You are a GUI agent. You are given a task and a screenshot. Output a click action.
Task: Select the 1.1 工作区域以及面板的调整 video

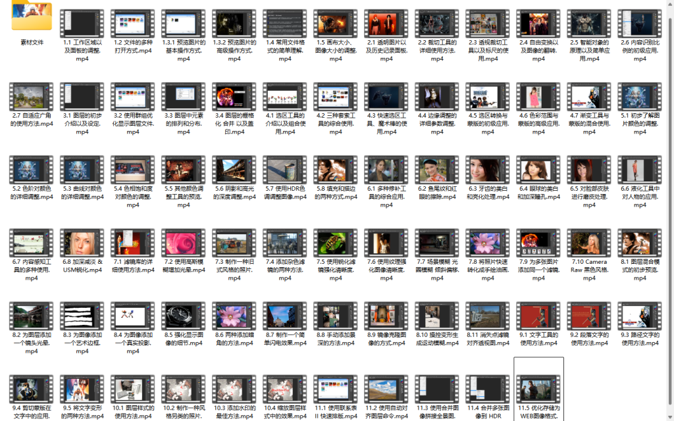(82, 24)
